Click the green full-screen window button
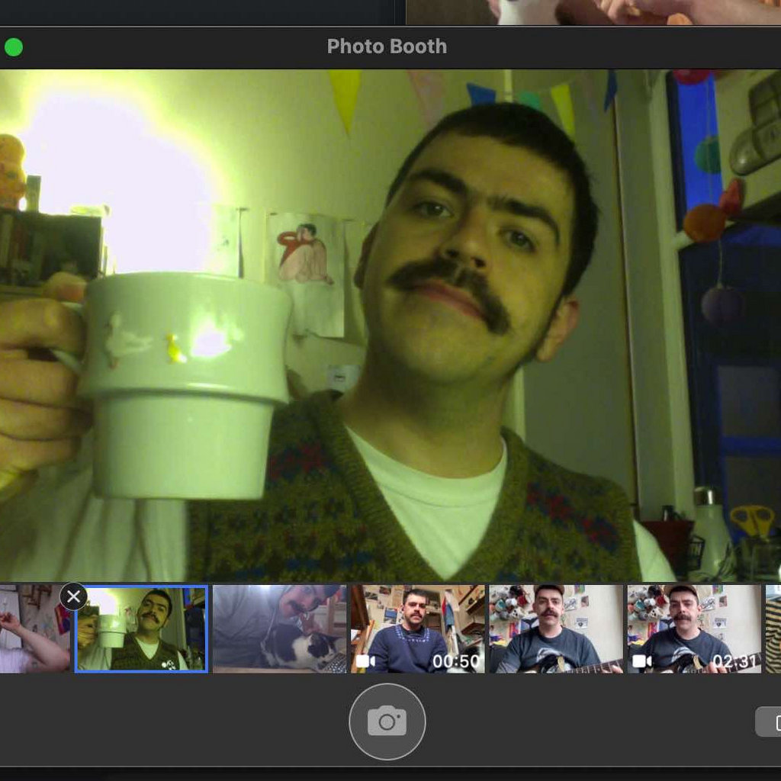Screen dimensions: 781x781 14,47
